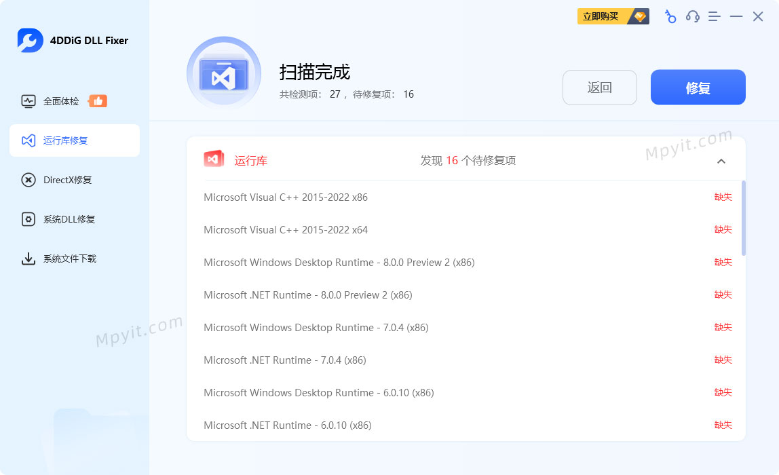Click the results list scrollbar thumb
The width and height of the screenshot is (779, 475).
pyautogui.click(x=744, y=218)
